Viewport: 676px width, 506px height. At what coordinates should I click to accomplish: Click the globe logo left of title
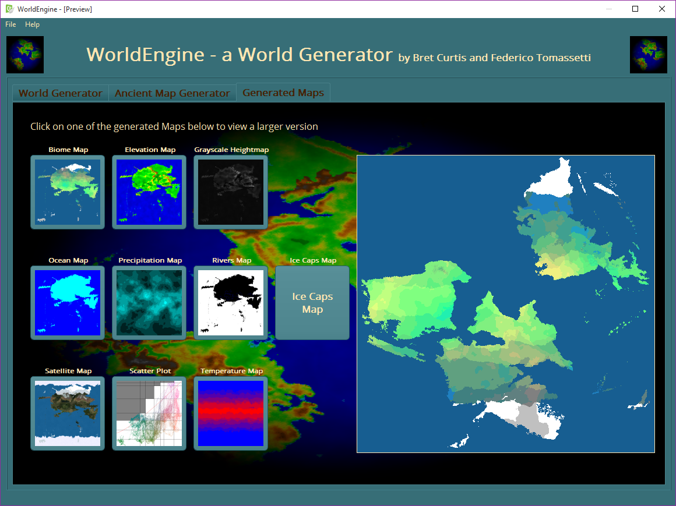(x=25, y=55)
